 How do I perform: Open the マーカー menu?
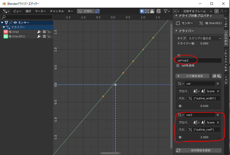point(40,11)
